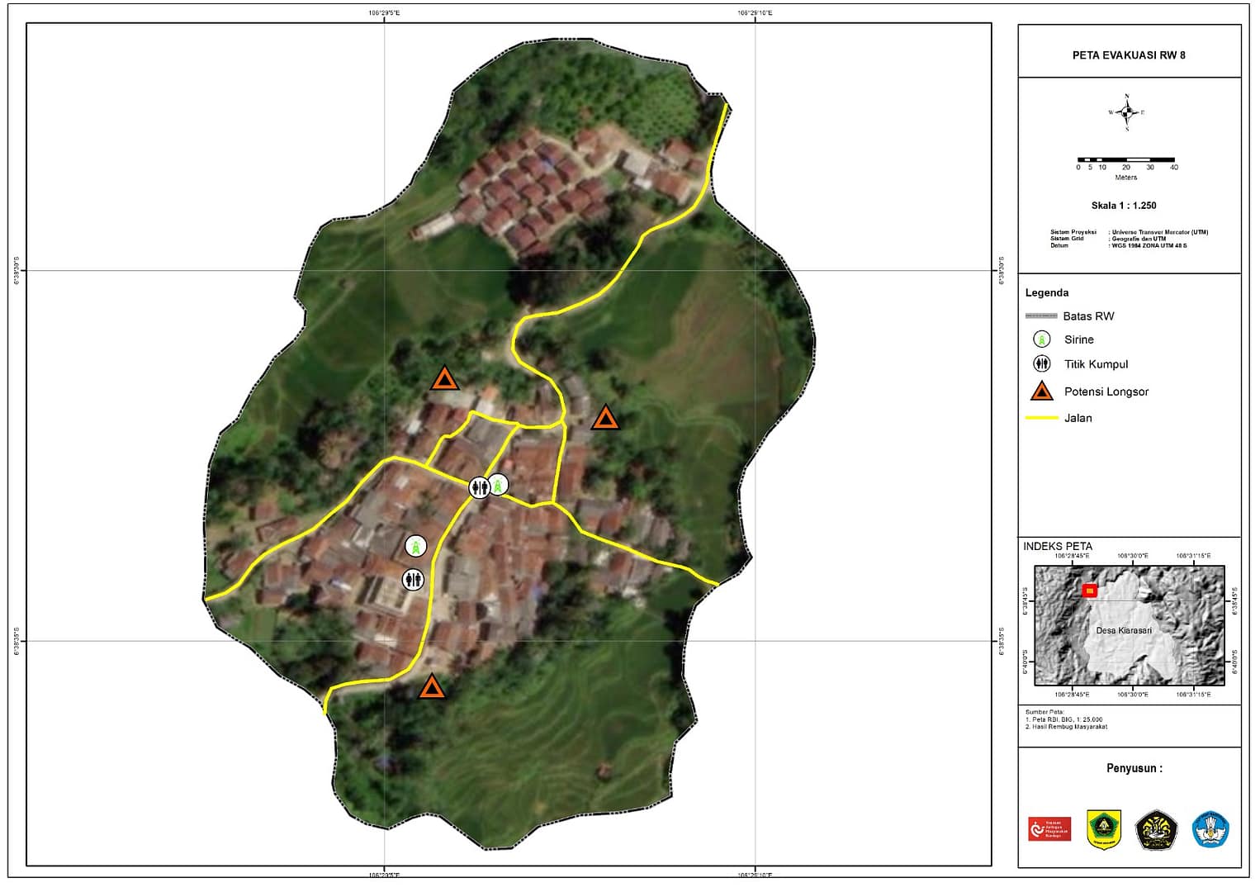Select the yellow-green shield regency logo
The width and height of the screenshot is (1260, 892).
1103,829
